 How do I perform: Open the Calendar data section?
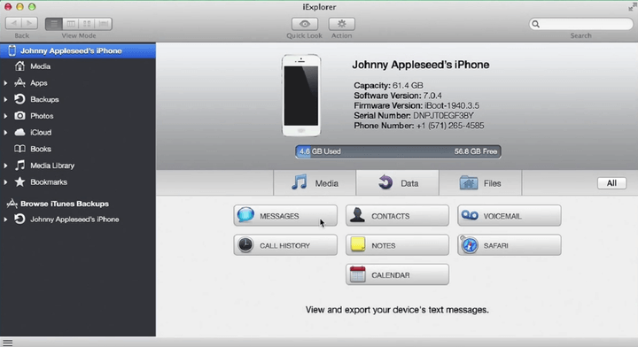pyautogui.click(x=397, y=274)
